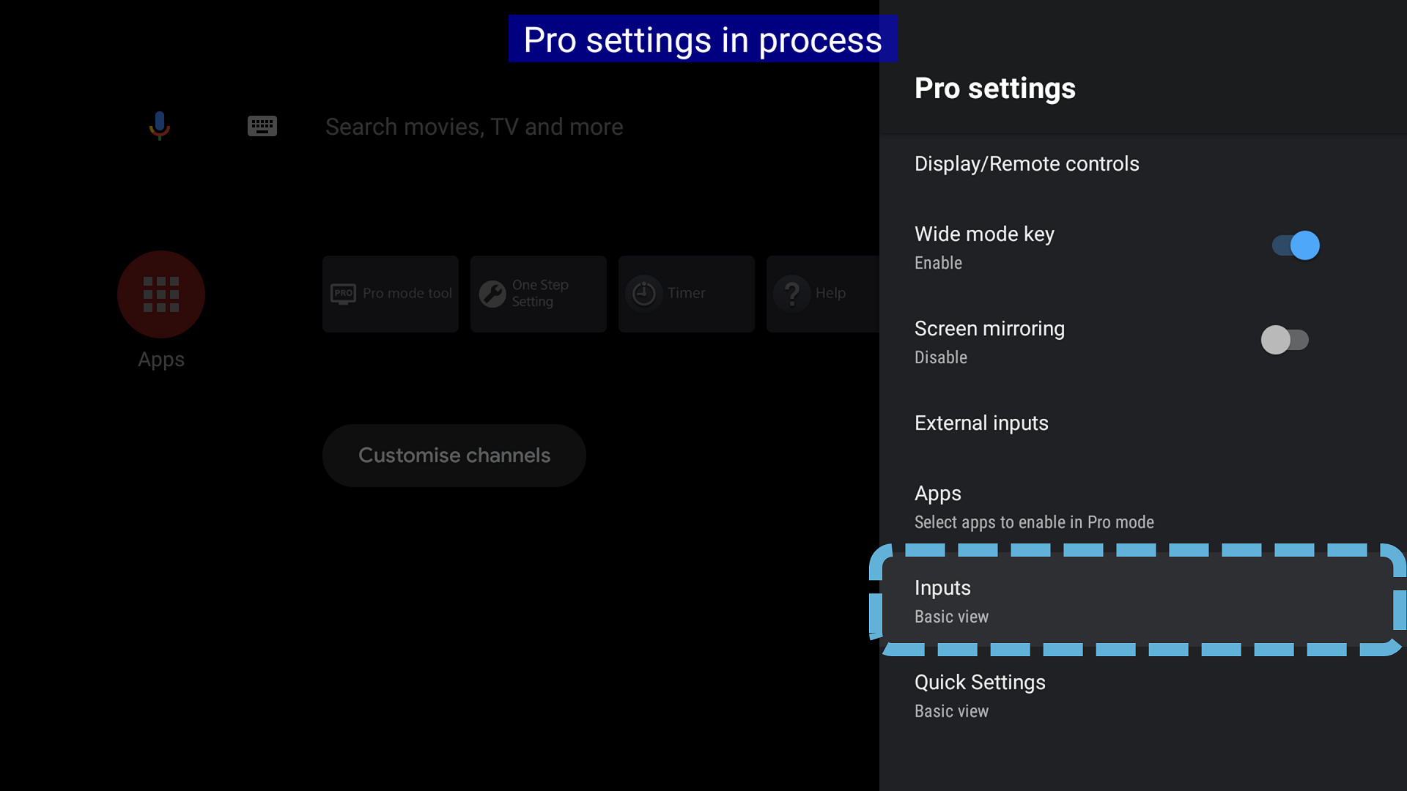Viewport: 1407px width, 791px height.
Task: Open Display/Remote controls settings
Action: tap(1026, 164)
